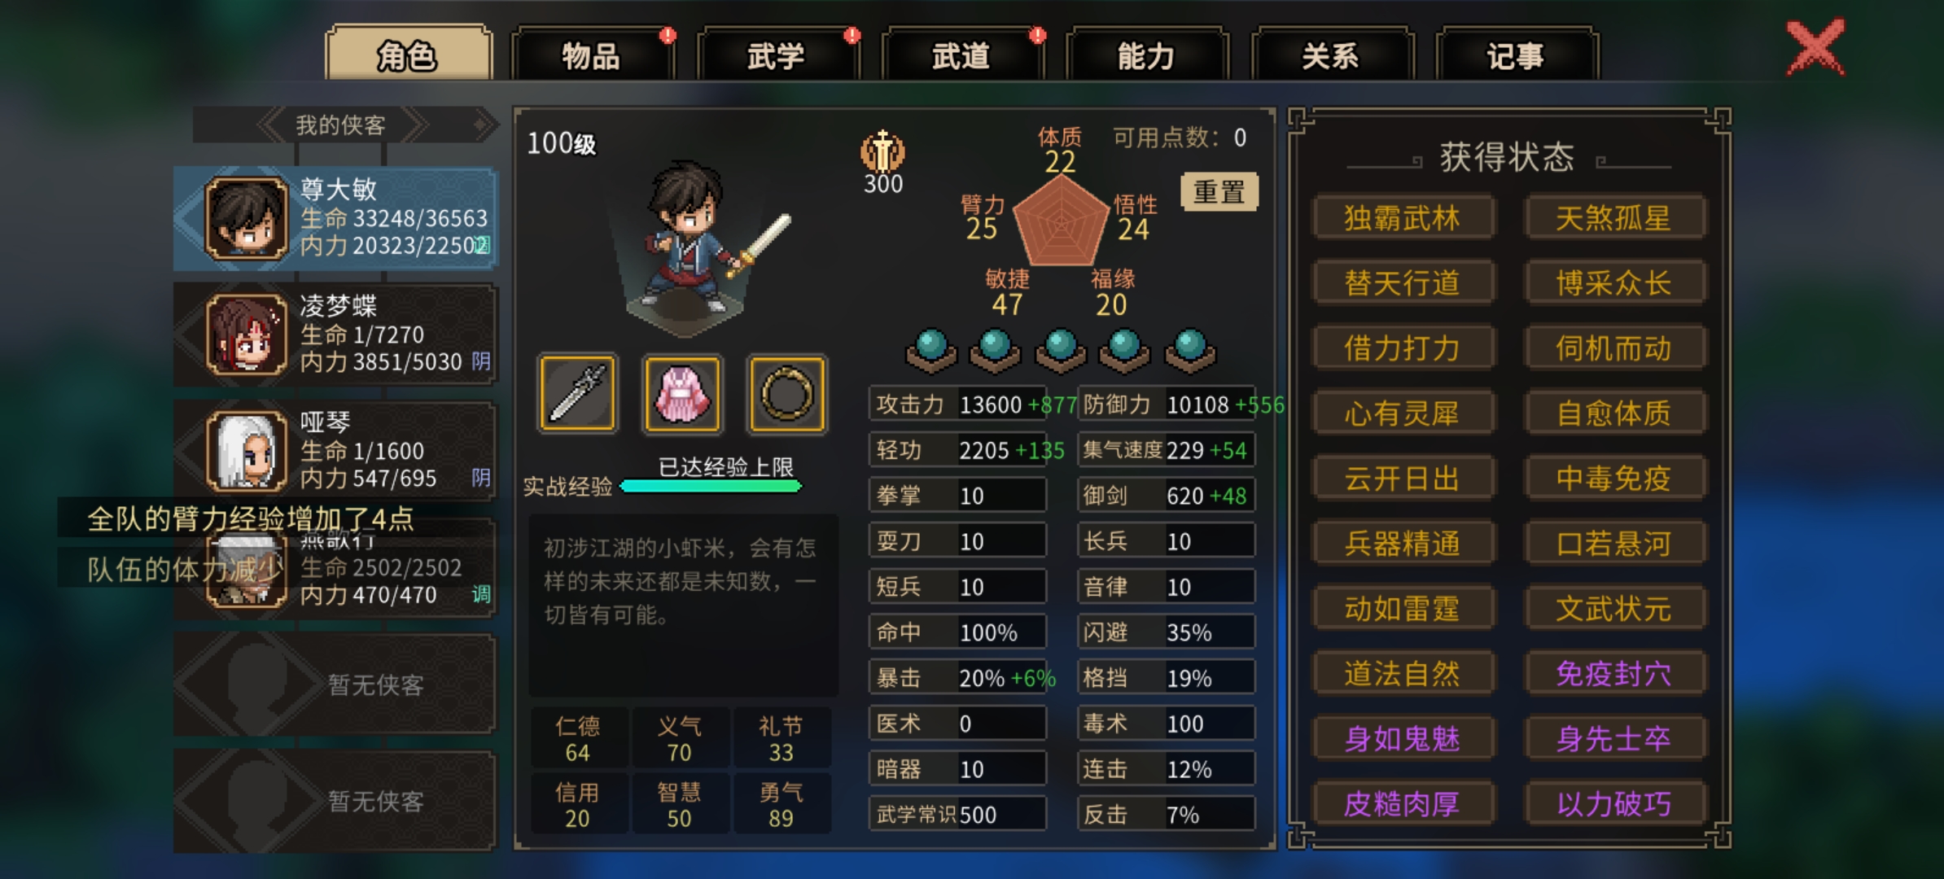The image size is (1944, 879).
Task: Click the 重置 reset button
Action: (x=1219, y=192)
